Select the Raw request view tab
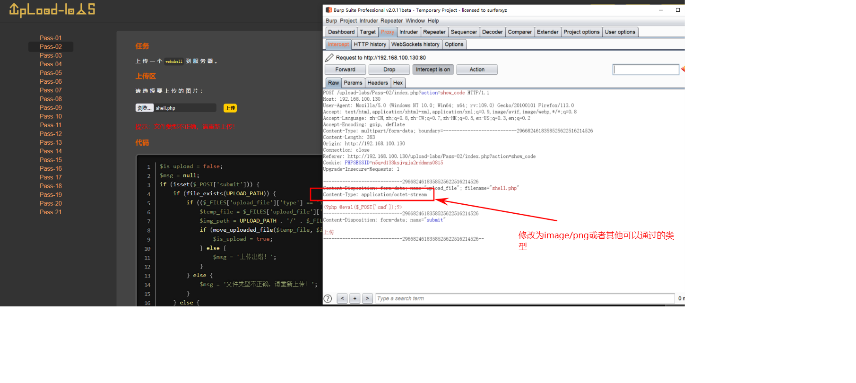Image resolution: width=856 pixels, height=383 pixels. (x=334, y=83)
